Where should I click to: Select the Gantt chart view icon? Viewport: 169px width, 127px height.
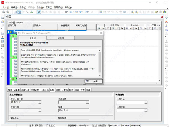point(19,12)
